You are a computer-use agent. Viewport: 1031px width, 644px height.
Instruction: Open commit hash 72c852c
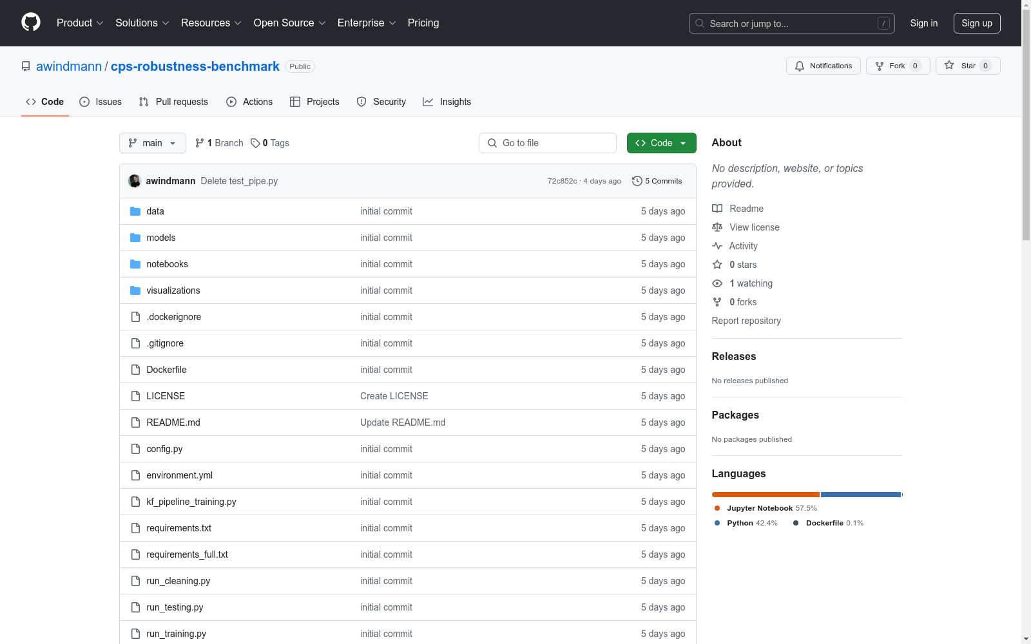pyautogui.click(x=563, y=181)
